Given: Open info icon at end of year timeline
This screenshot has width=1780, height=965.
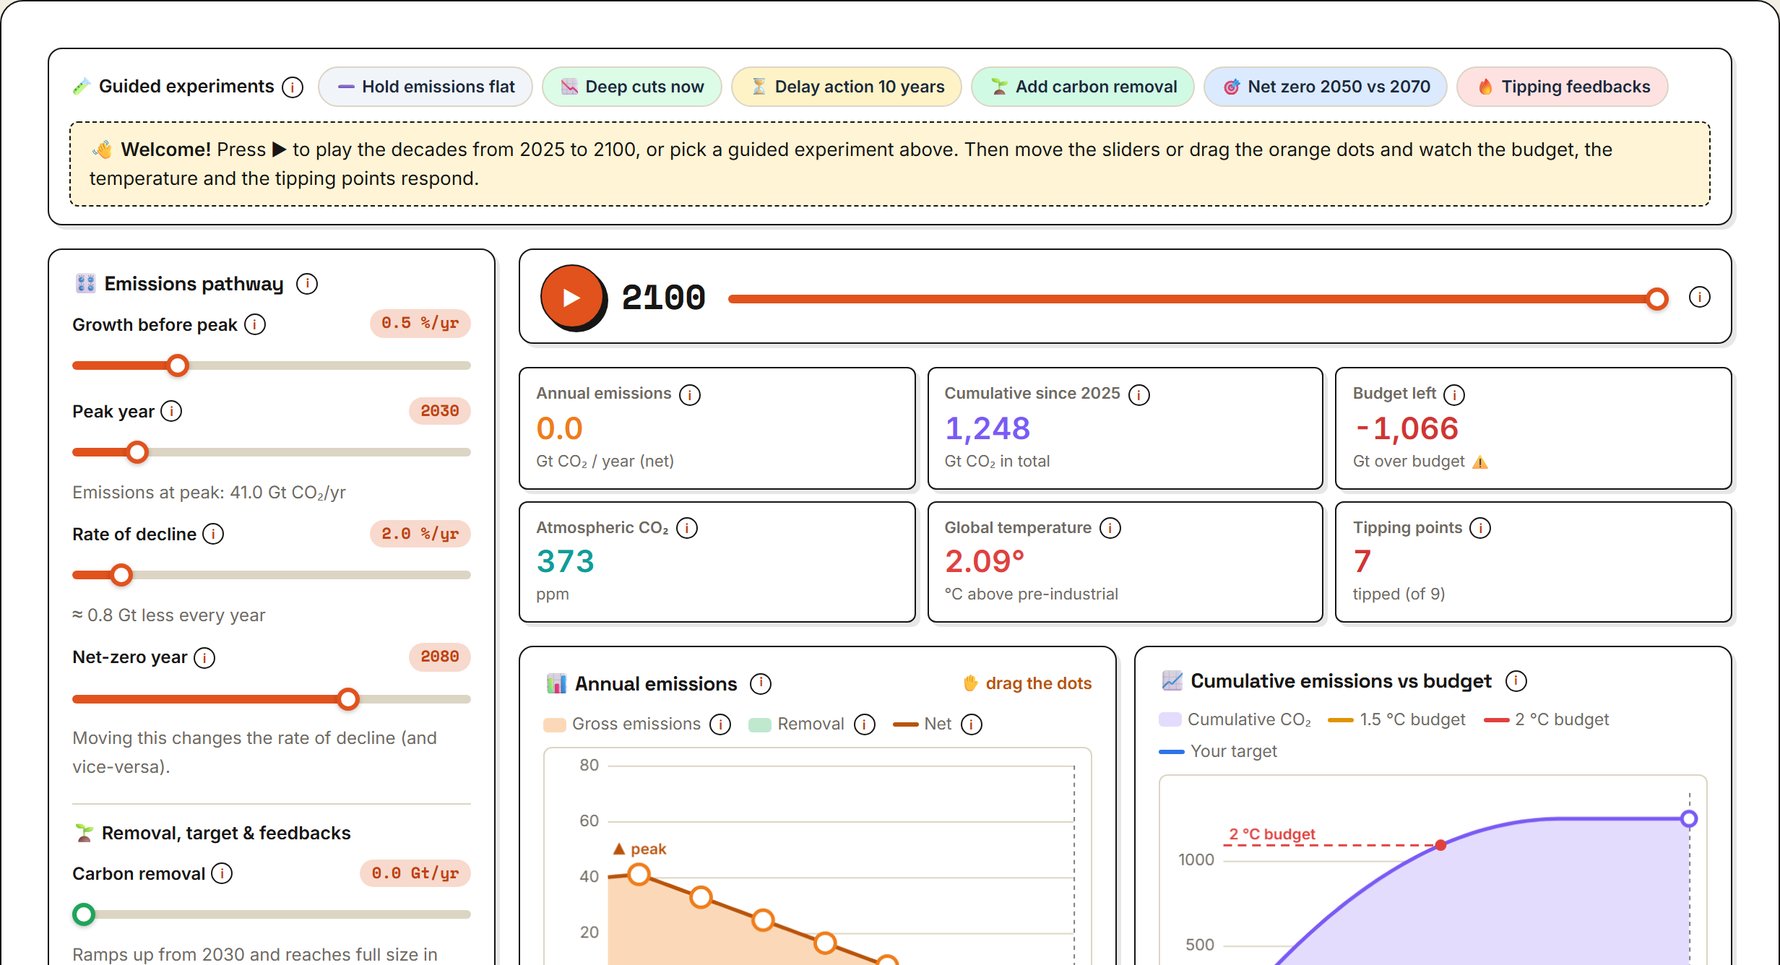Looking at the screenshot, I should pos(1699,297).
